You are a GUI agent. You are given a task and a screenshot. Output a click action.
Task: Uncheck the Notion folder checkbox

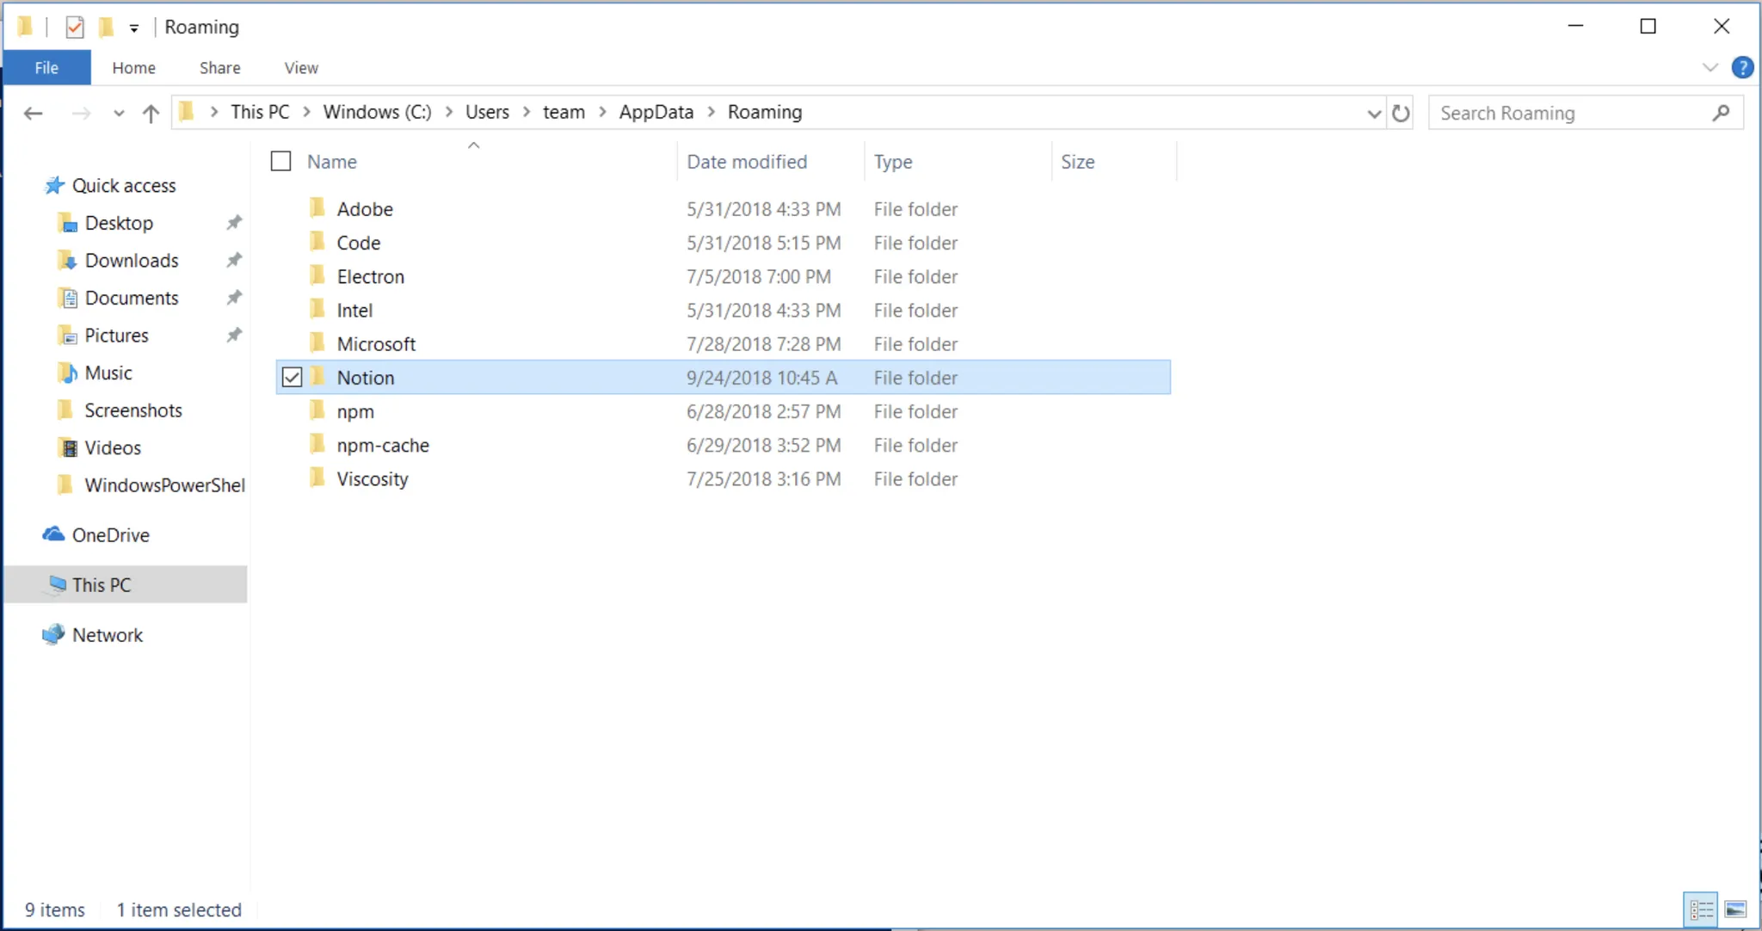(292, 377)
